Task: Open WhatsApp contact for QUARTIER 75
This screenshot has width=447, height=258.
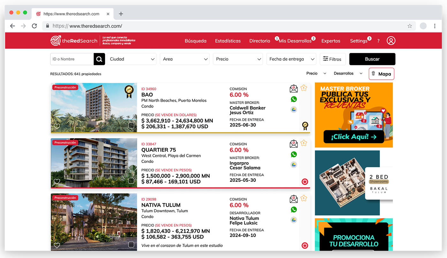Action: [x=294, y=154]
